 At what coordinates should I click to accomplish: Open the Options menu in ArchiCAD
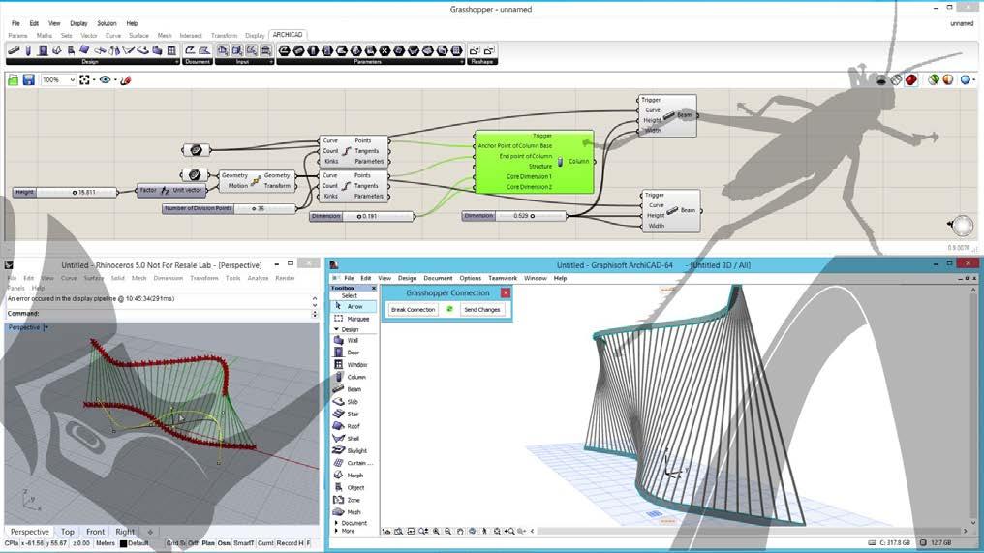pyautogui.click(x=470, y=278)
